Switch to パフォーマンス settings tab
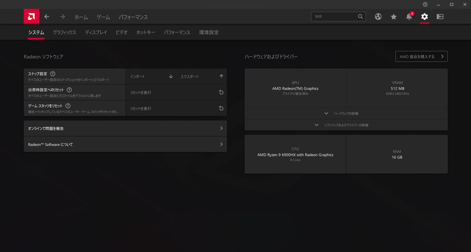This screenshot has height=252, width=471. click(x=177, y=32)
